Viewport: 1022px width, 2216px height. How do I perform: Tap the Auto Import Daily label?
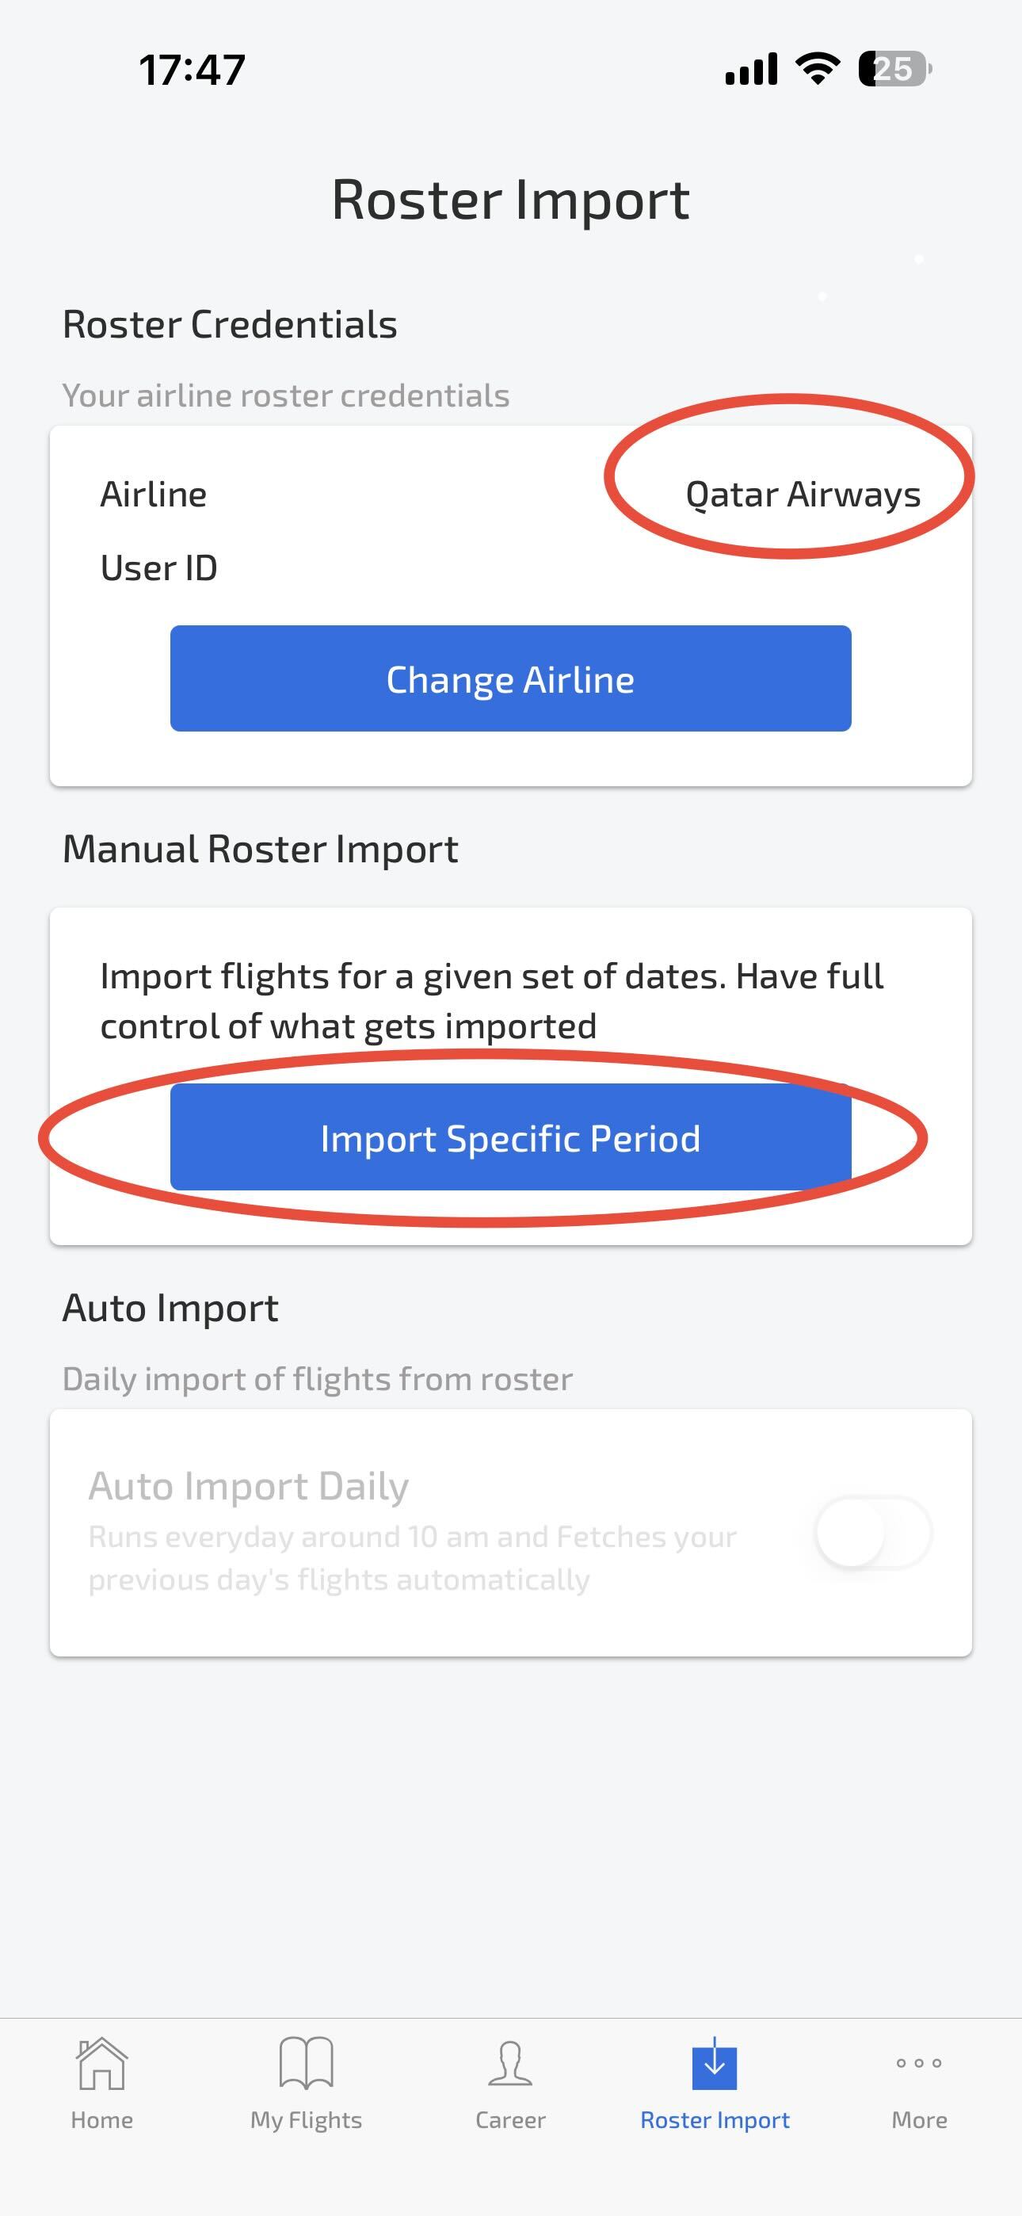(x=249, y=1485)
